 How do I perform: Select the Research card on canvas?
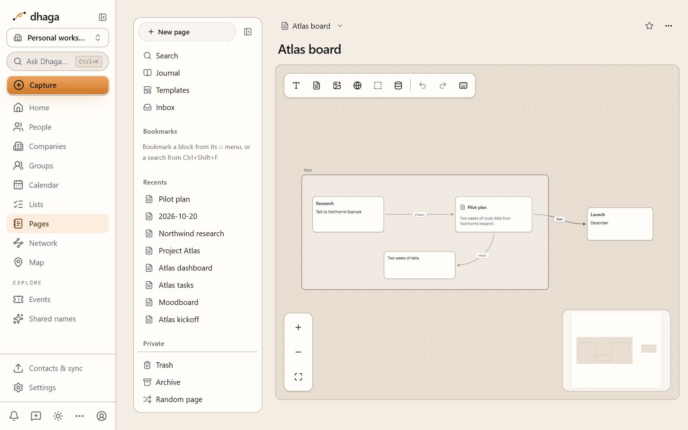click(348, 214)
